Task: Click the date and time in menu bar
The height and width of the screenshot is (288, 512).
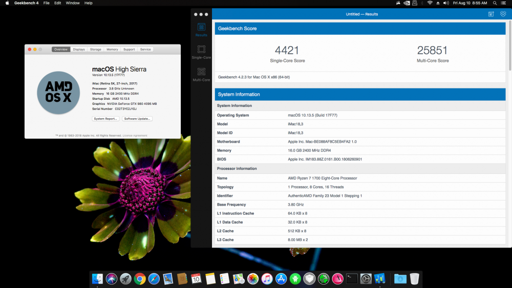Action: click(x=470, y=3)
